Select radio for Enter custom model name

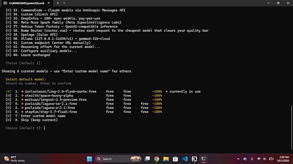pos(8,116)
